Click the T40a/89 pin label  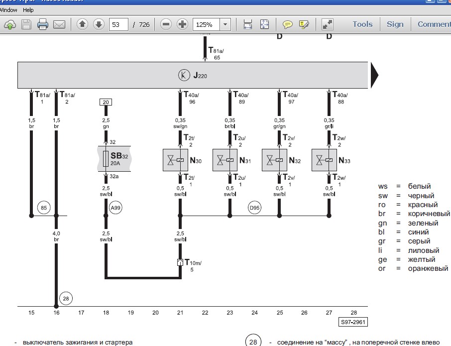(241, 98)
